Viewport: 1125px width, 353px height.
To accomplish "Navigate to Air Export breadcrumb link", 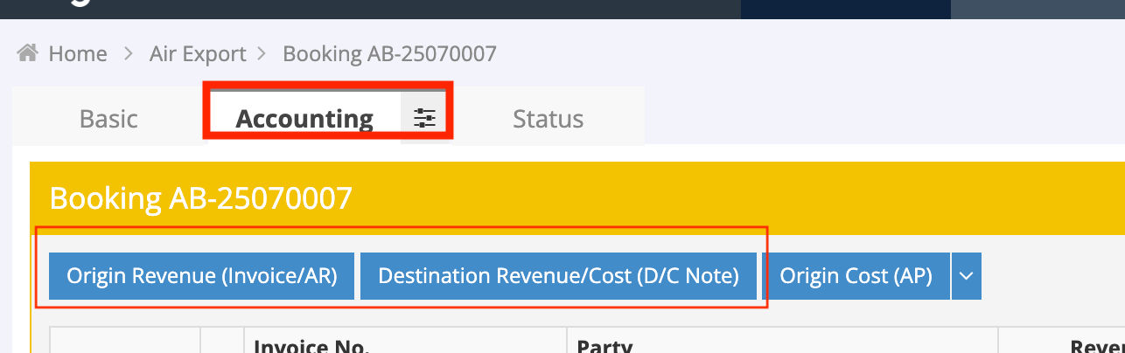I will pyautogui.click(x=198, y=54).
